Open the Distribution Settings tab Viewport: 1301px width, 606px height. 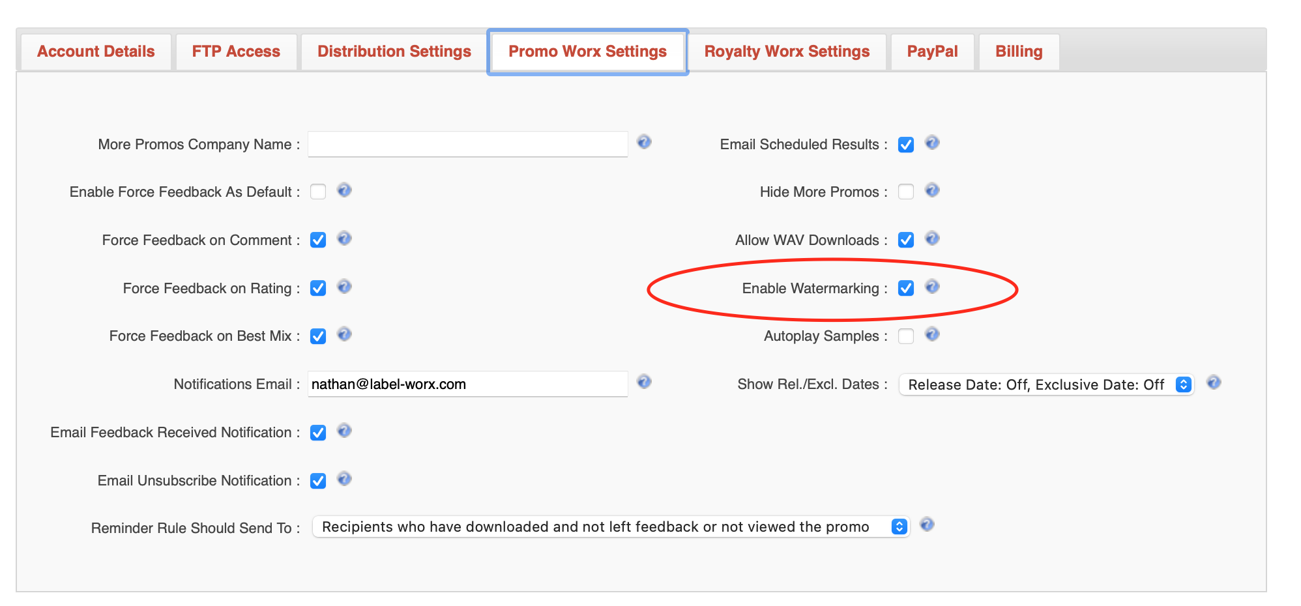[x=394, y=51]
